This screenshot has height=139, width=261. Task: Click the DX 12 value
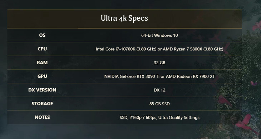(159, 90)
